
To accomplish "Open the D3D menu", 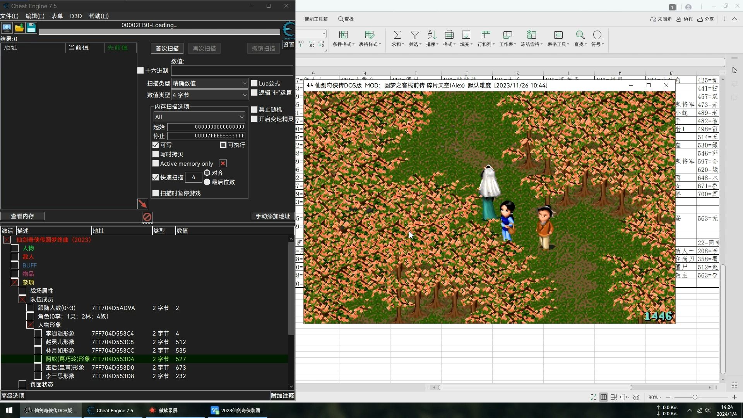I will pyautogui.click(x=76, y=16).
